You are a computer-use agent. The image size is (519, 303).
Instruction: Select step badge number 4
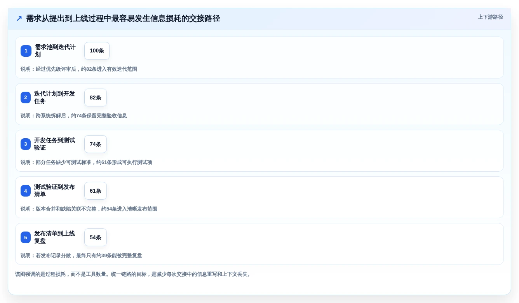tap(26, 191)
